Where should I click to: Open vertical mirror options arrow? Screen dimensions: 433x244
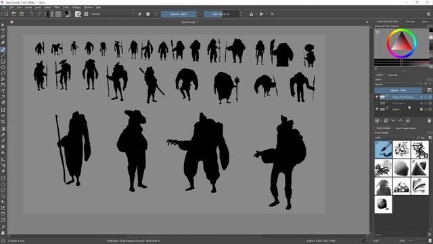click(266, 14)
